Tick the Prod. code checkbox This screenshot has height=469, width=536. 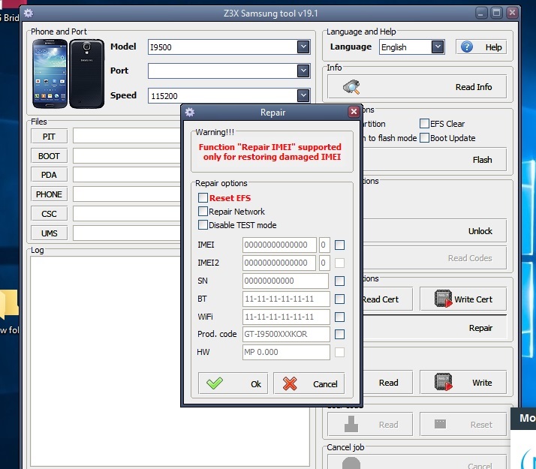coord(339,334)
